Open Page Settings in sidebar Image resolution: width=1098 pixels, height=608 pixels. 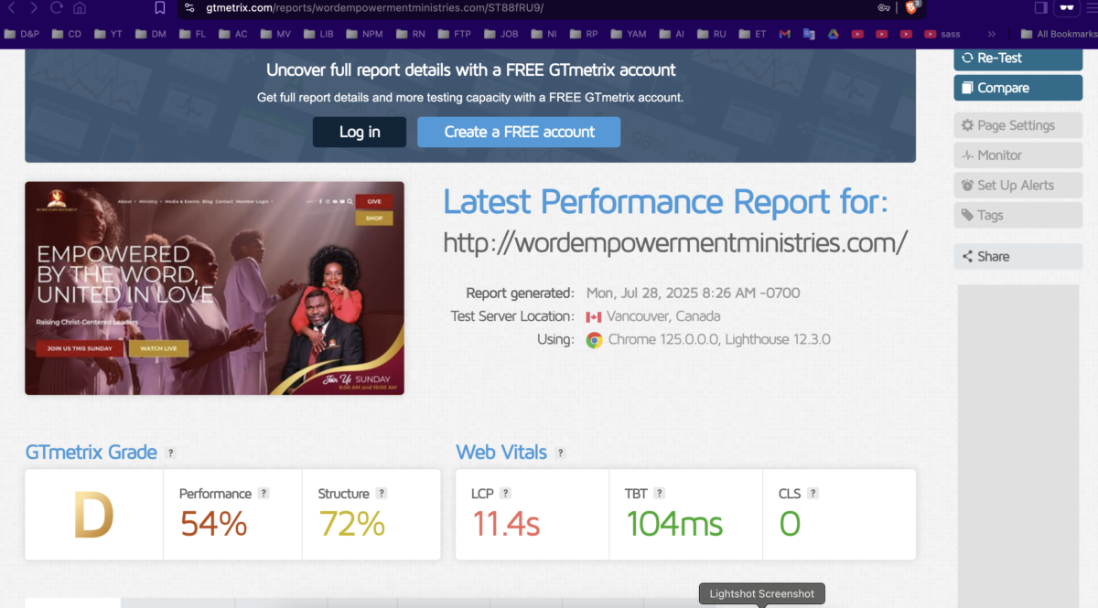1017,125
